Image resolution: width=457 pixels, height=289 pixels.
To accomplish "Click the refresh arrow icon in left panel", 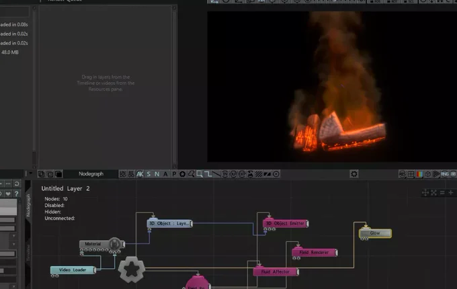I will (17, 183).
